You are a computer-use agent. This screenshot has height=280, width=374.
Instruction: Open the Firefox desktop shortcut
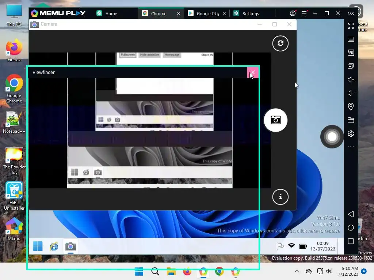tap(14, 50)
